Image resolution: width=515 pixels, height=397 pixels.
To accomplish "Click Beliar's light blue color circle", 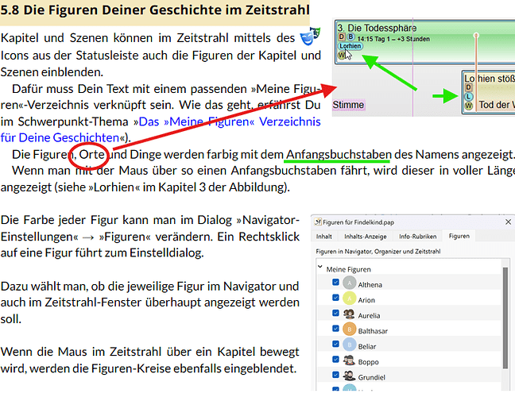I will [350, 345].
